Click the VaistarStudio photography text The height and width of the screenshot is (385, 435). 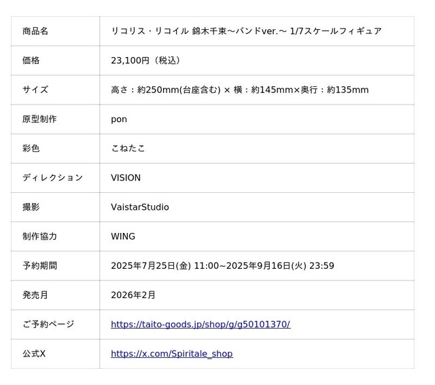tap(140, 207)
